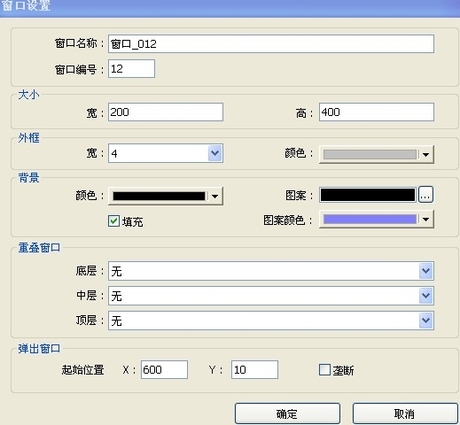Viewport: 460px width, 425px height.
Task: Click the black 背景 color swatch
Action: point(159,196)
